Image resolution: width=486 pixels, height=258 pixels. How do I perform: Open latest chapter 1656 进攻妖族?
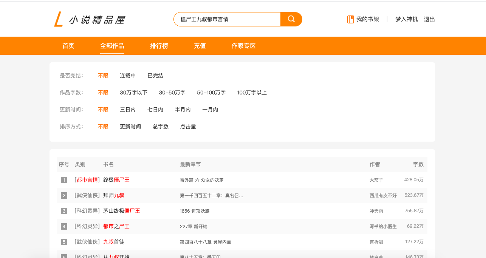(194, 211)
